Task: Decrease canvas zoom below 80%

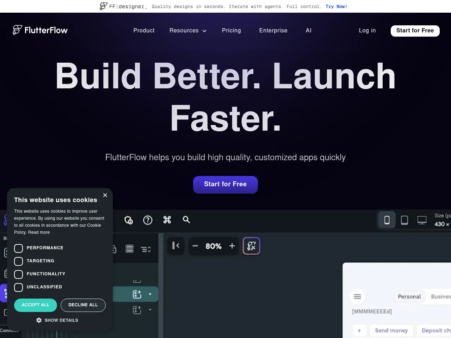Action: coord(195,246)
